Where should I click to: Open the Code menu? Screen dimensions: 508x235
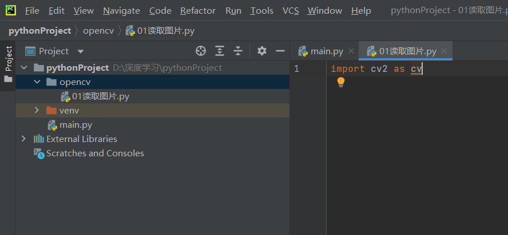[x=160, y=11]
